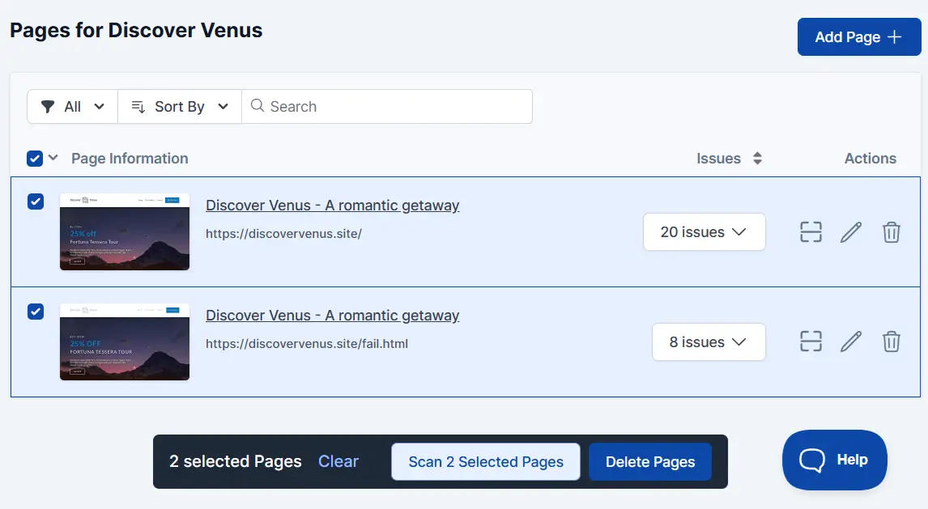
Task: Click Scan 2 Selected Pages button
Action: 486,462
